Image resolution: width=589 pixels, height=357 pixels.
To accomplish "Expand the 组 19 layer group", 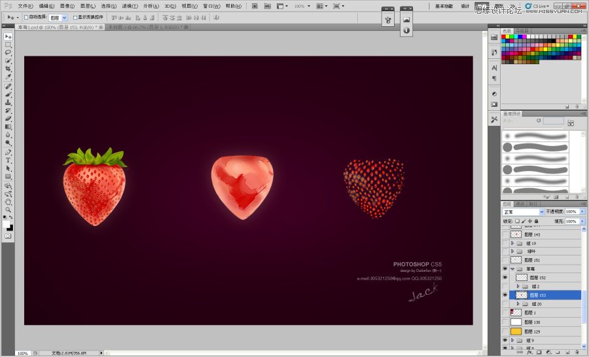I will (512, 243).
